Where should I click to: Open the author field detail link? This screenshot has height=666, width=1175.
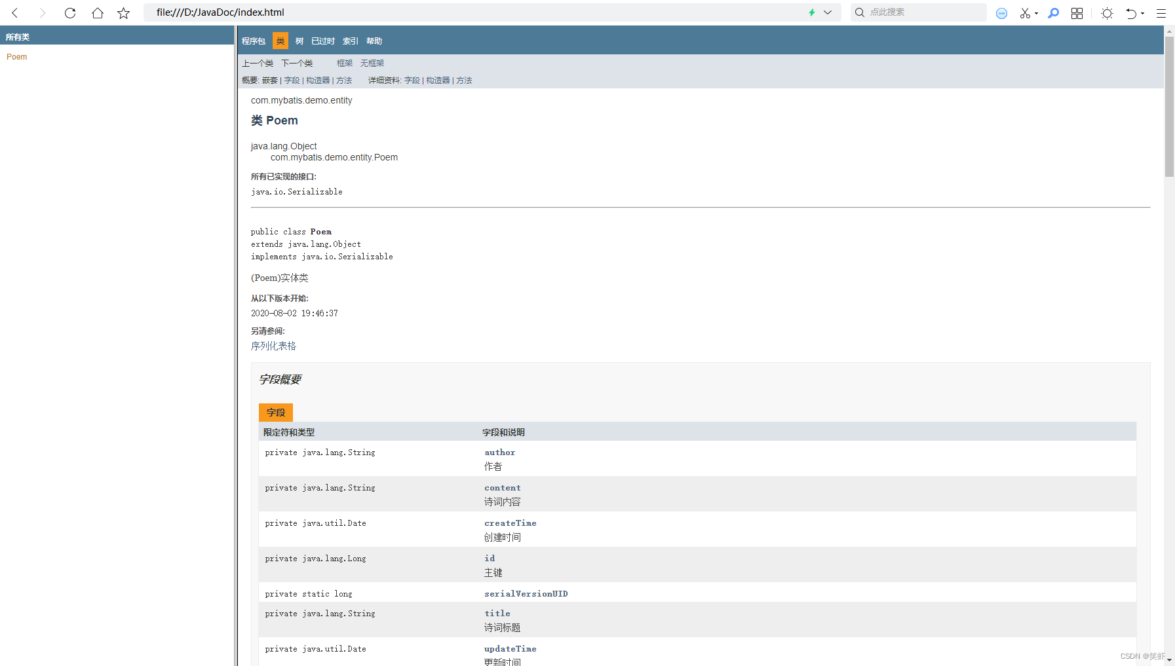pos(499,452)
